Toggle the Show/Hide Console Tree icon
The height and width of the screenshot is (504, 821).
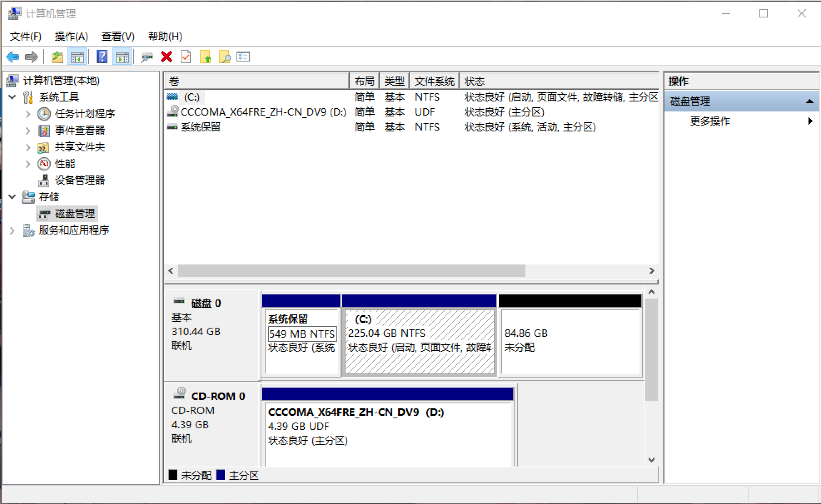(x=77, y=57)
